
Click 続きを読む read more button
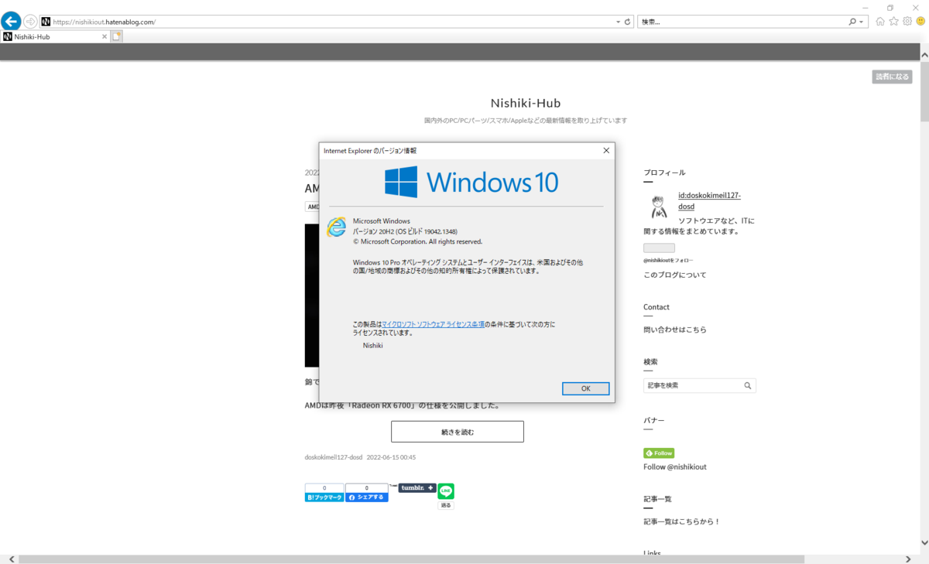point(457,432)
